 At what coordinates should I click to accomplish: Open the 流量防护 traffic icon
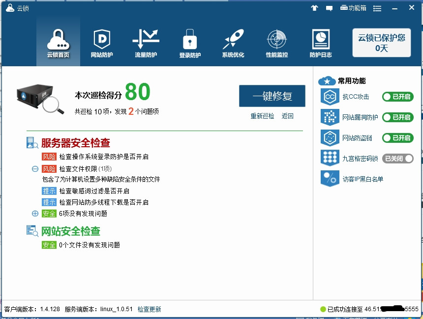pos(146,40)
